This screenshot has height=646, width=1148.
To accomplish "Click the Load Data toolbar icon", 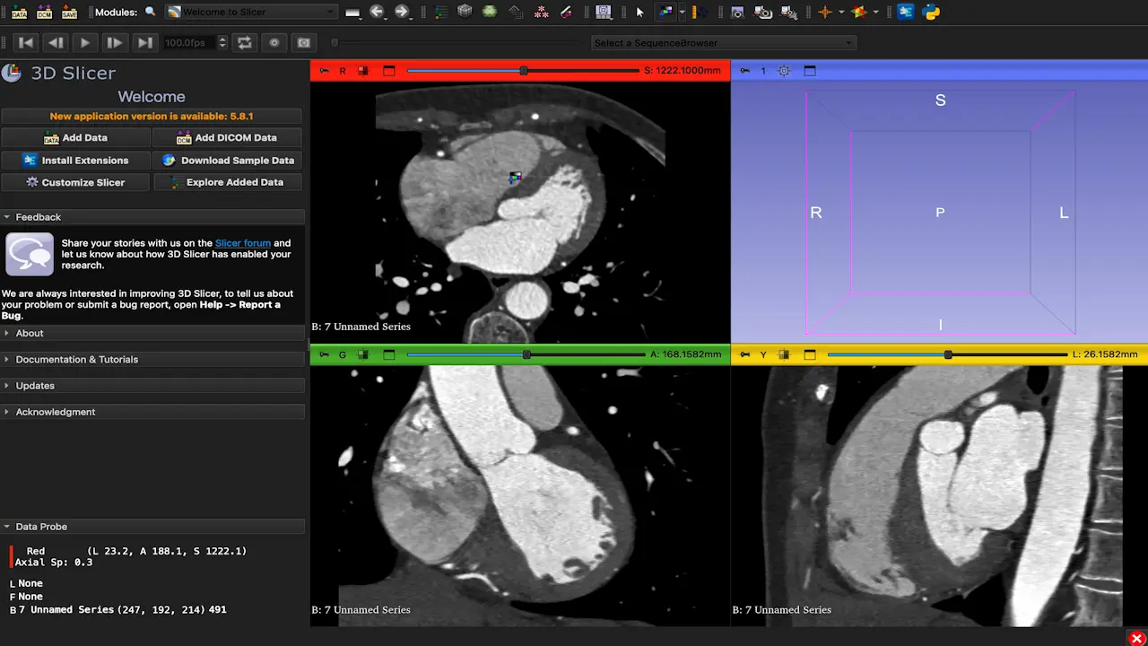I will [19, 13].
